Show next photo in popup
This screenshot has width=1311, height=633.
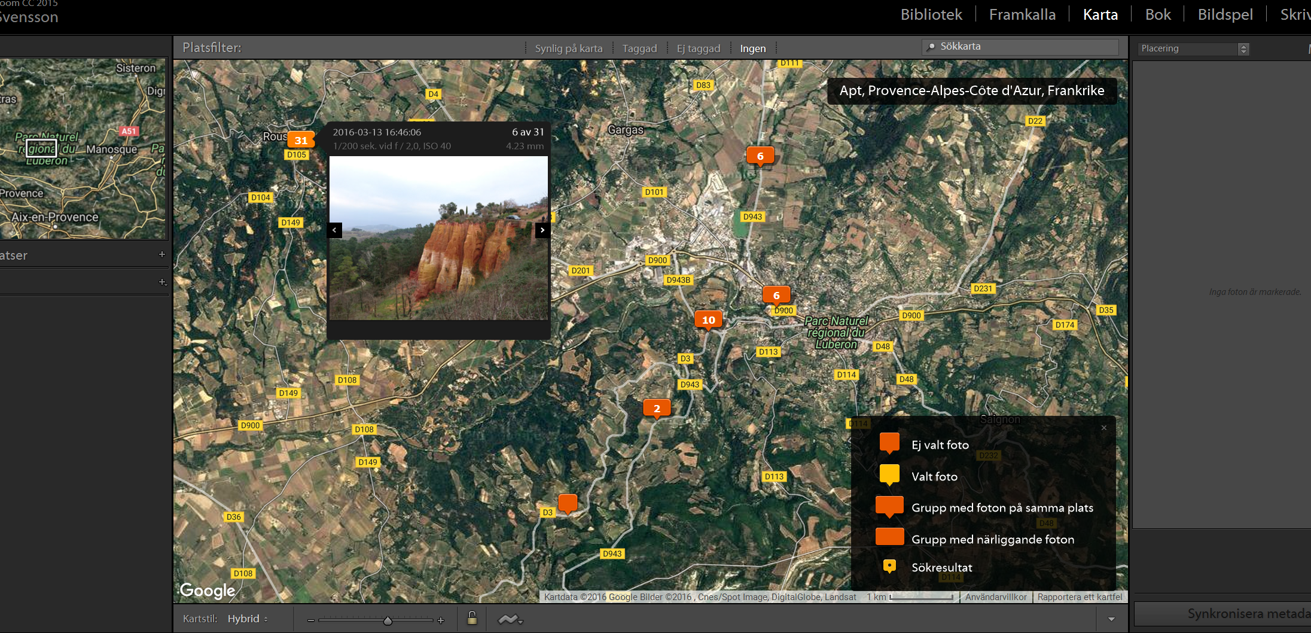[542, 230]
